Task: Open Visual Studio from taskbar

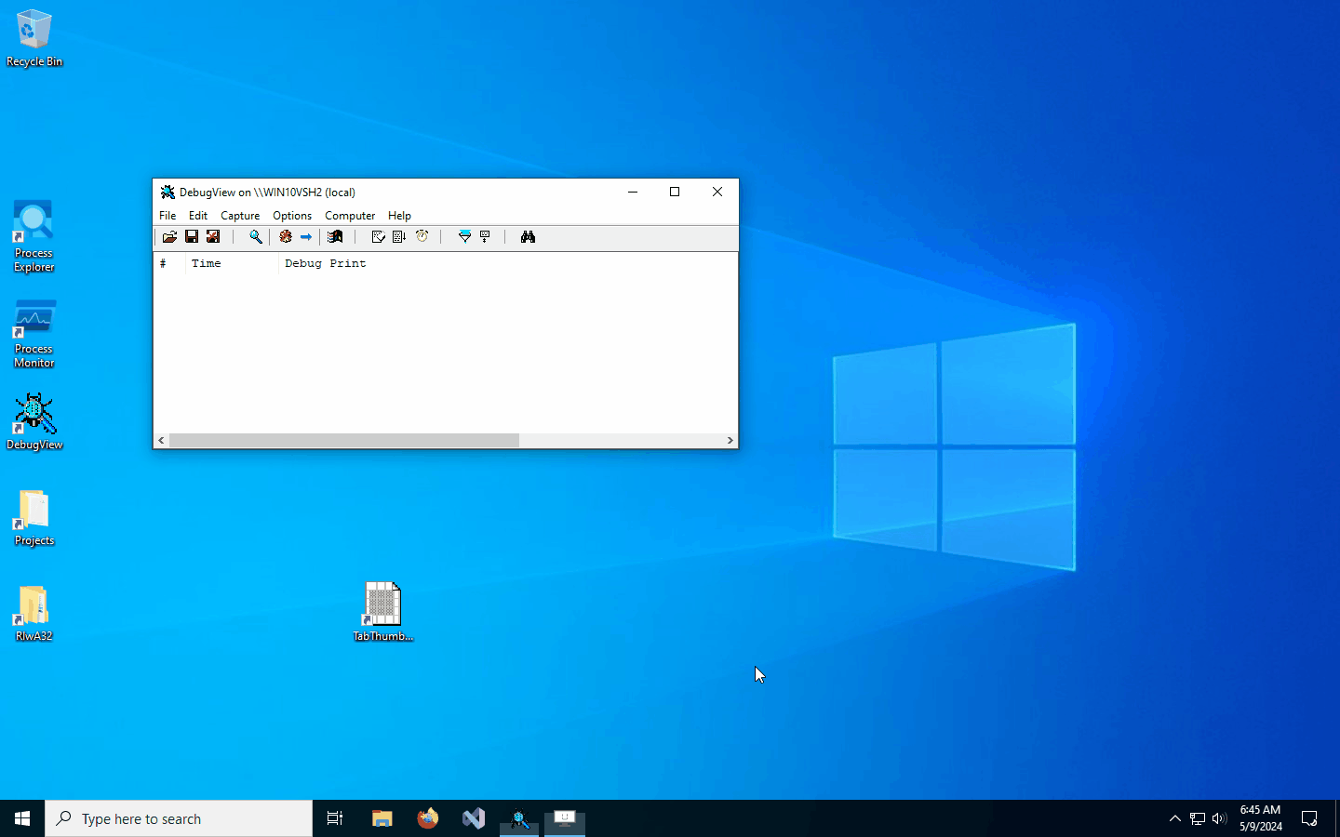Action: 473,818
